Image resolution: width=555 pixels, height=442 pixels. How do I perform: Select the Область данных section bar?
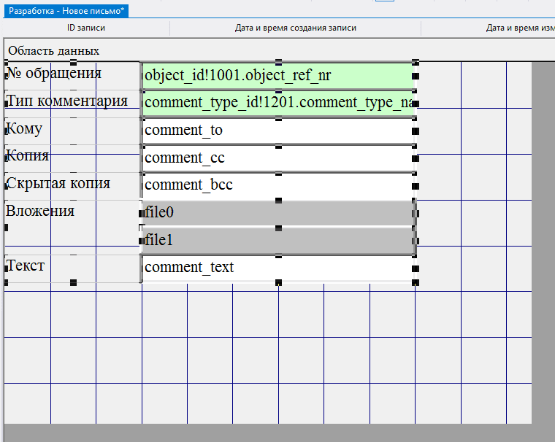pyautogui.click(x=54, y=51)
